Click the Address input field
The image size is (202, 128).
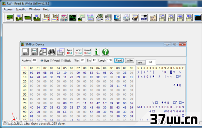34,61
